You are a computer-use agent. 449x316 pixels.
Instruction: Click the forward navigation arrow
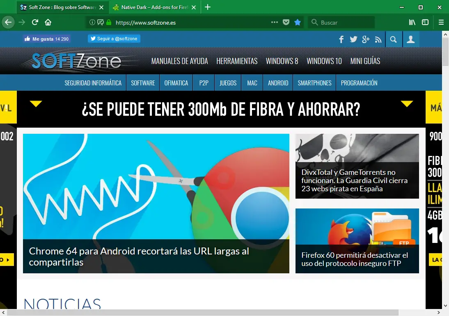pos(22,22)
